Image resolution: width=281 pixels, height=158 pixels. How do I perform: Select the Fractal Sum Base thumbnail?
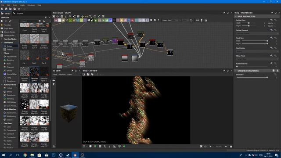pos(44,39)
